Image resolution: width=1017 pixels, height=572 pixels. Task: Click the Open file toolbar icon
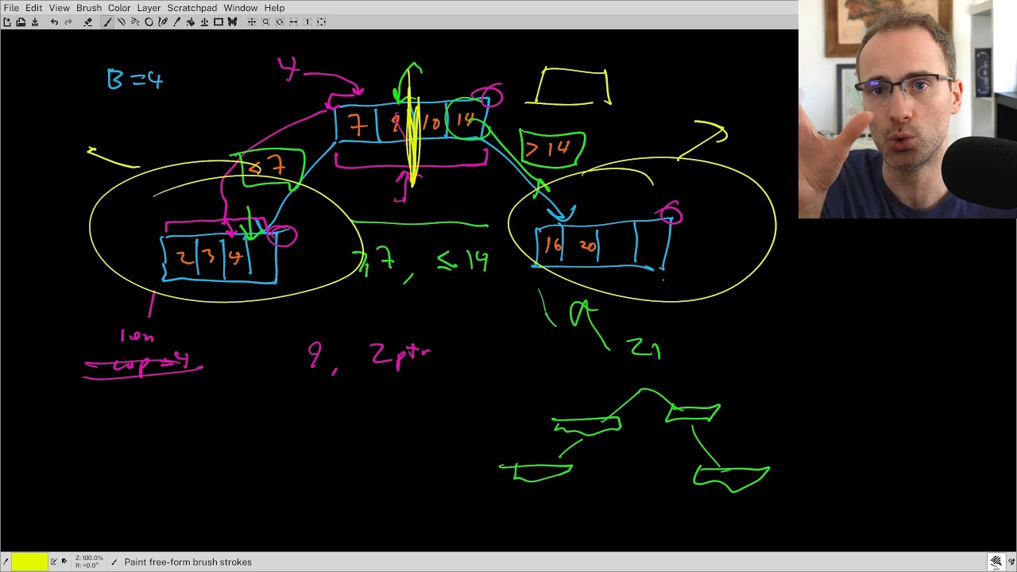point(21,22)
